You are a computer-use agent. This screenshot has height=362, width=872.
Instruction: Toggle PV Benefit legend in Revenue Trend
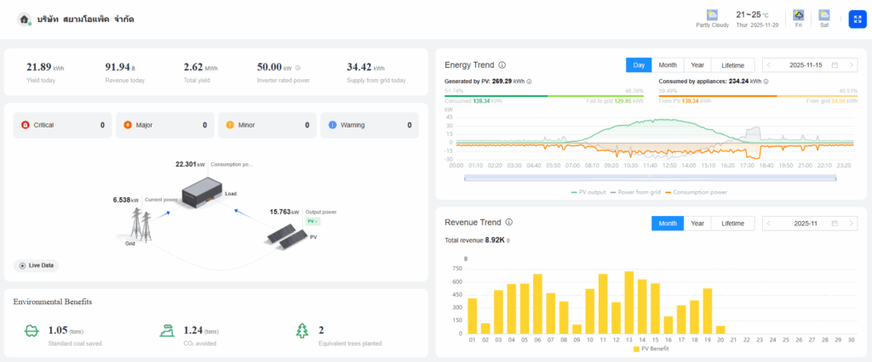(651, 348)
